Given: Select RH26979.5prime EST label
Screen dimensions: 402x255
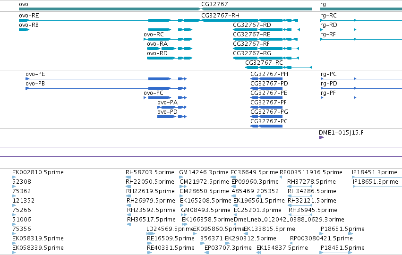Looking at the screenshot, I should [151, 201].
